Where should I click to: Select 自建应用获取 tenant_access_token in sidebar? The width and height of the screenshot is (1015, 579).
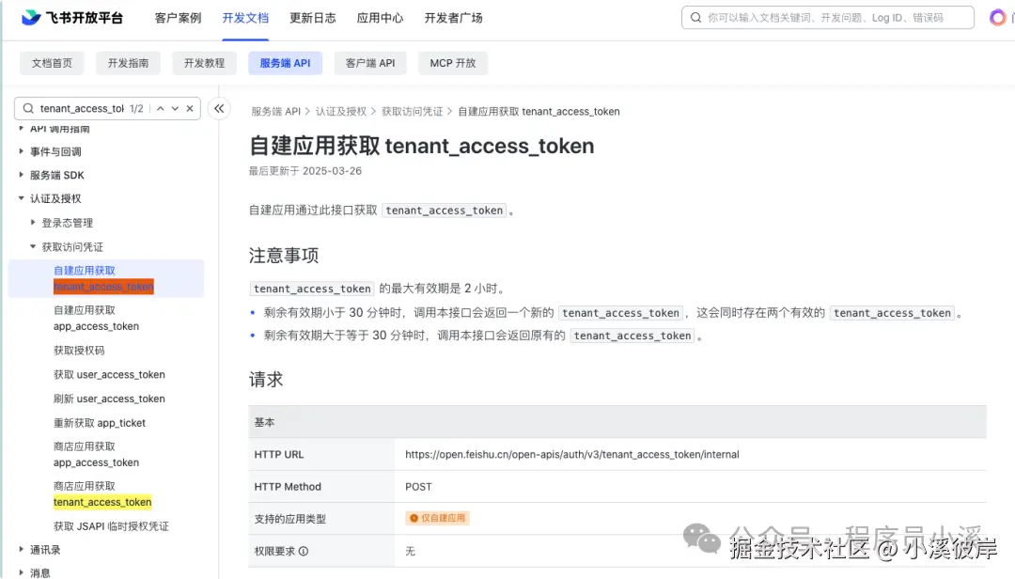(x=106, y=278)
